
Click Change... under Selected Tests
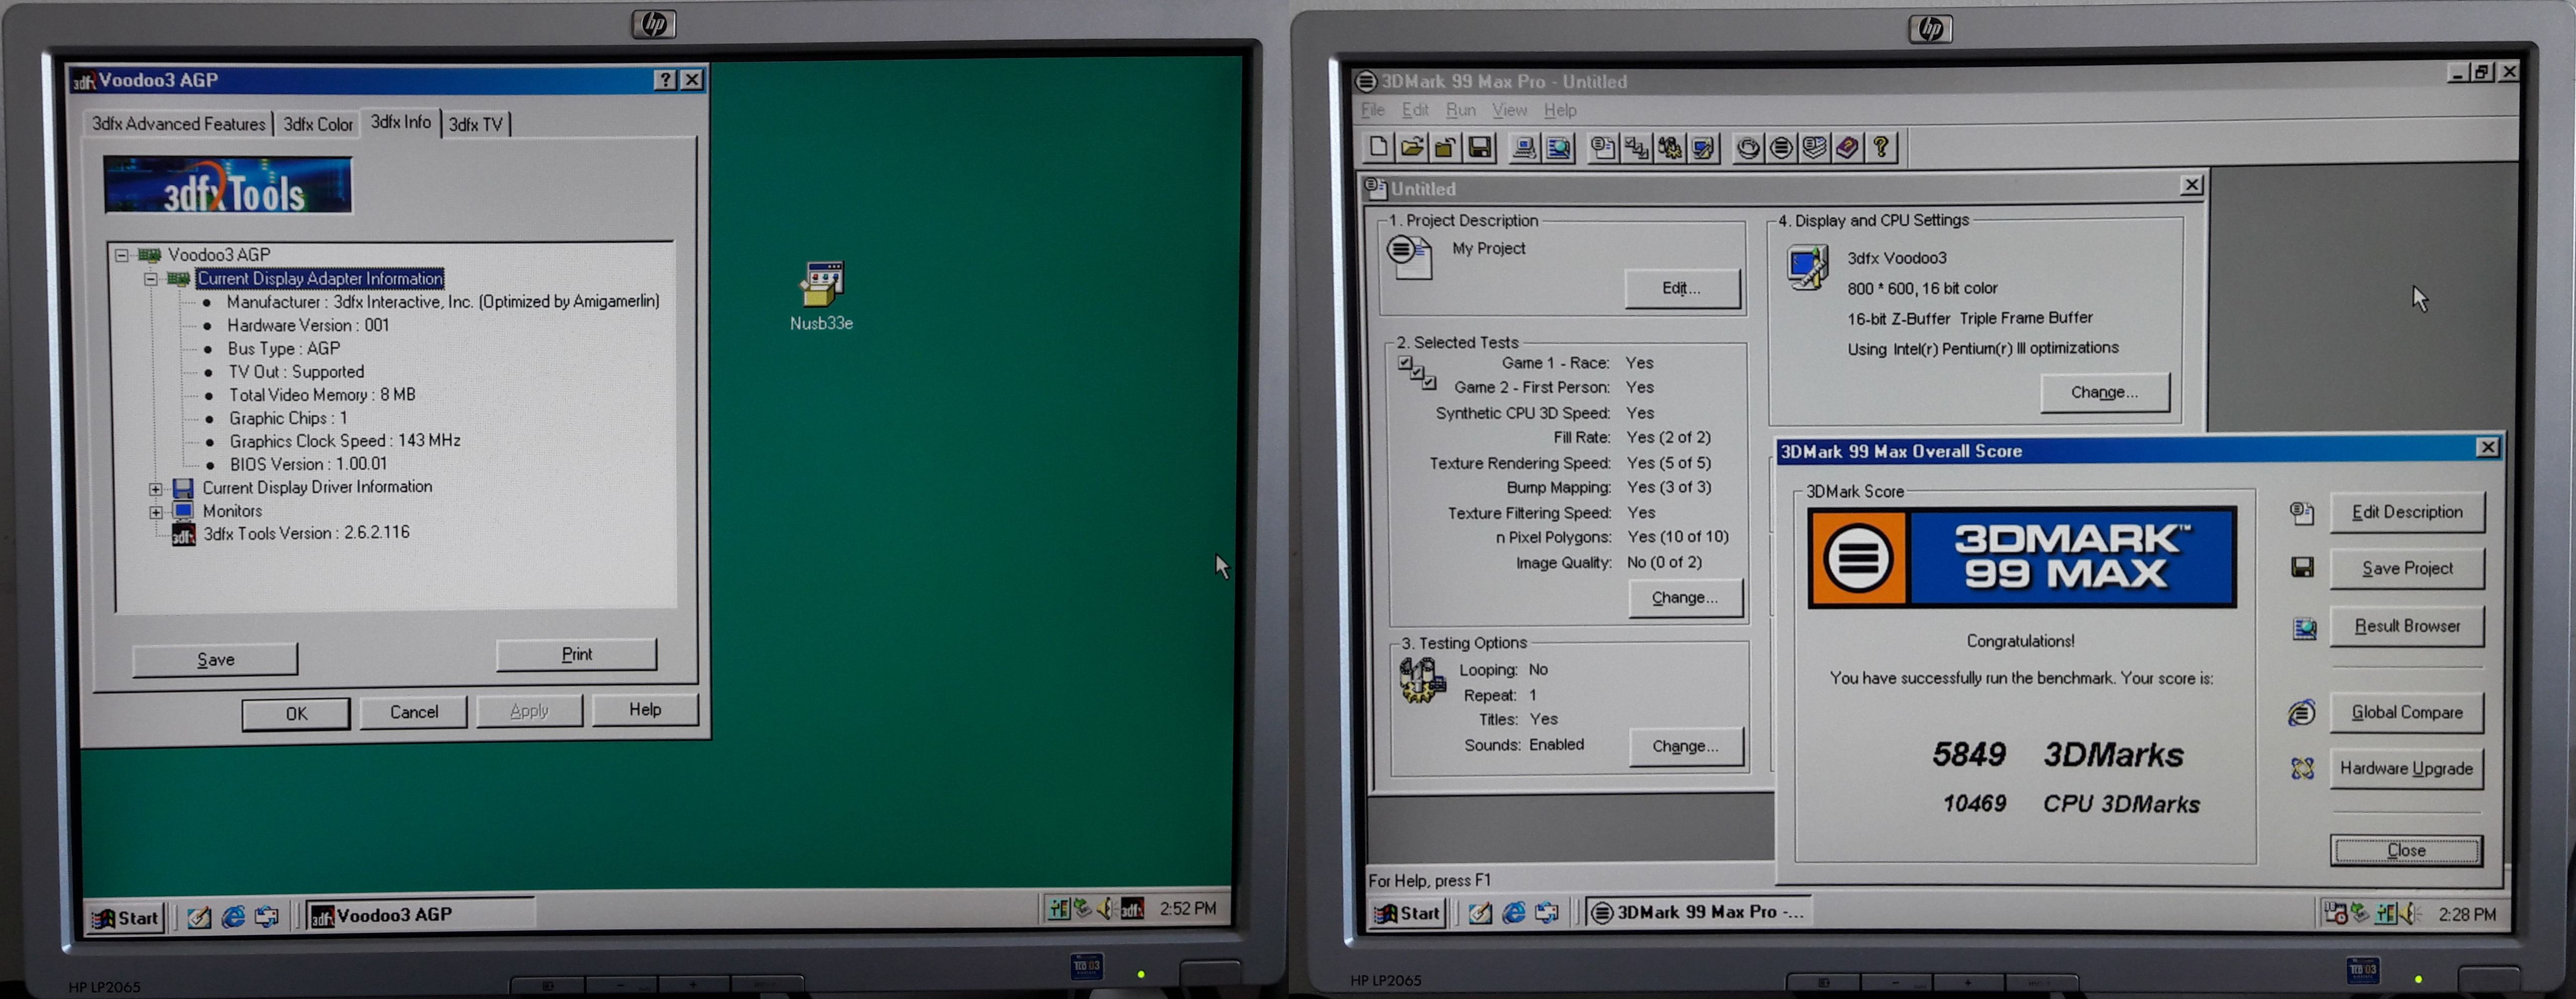(1685, 597)
